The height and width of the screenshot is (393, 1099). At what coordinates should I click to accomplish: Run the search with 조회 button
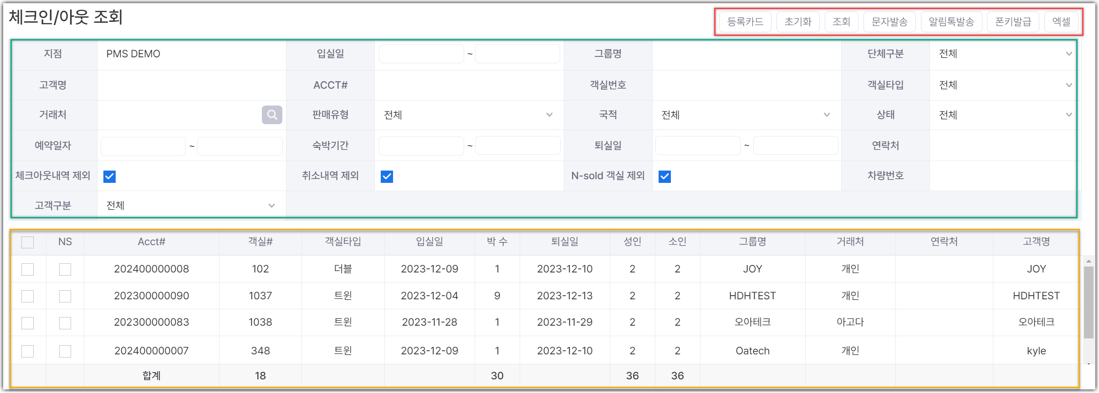[841, 22]
